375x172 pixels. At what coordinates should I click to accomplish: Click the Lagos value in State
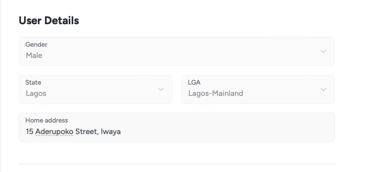[36, 93]
